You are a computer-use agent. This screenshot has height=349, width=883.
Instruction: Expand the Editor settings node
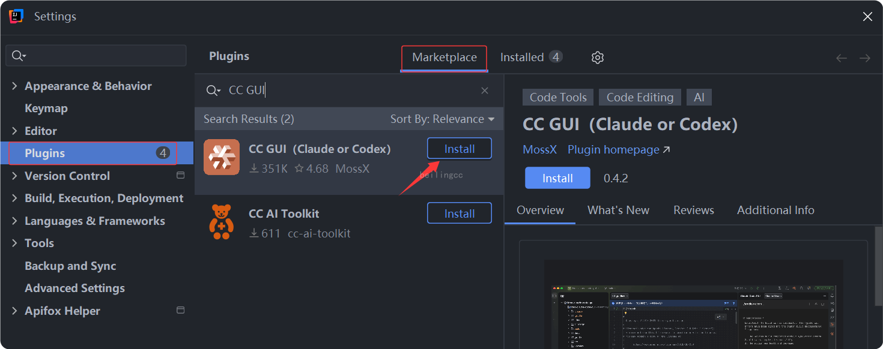(14, 131)
